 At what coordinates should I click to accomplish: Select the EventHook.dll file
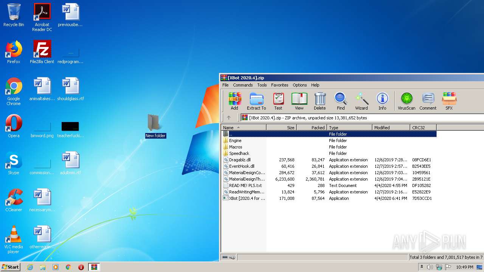[x=329, y=166]
